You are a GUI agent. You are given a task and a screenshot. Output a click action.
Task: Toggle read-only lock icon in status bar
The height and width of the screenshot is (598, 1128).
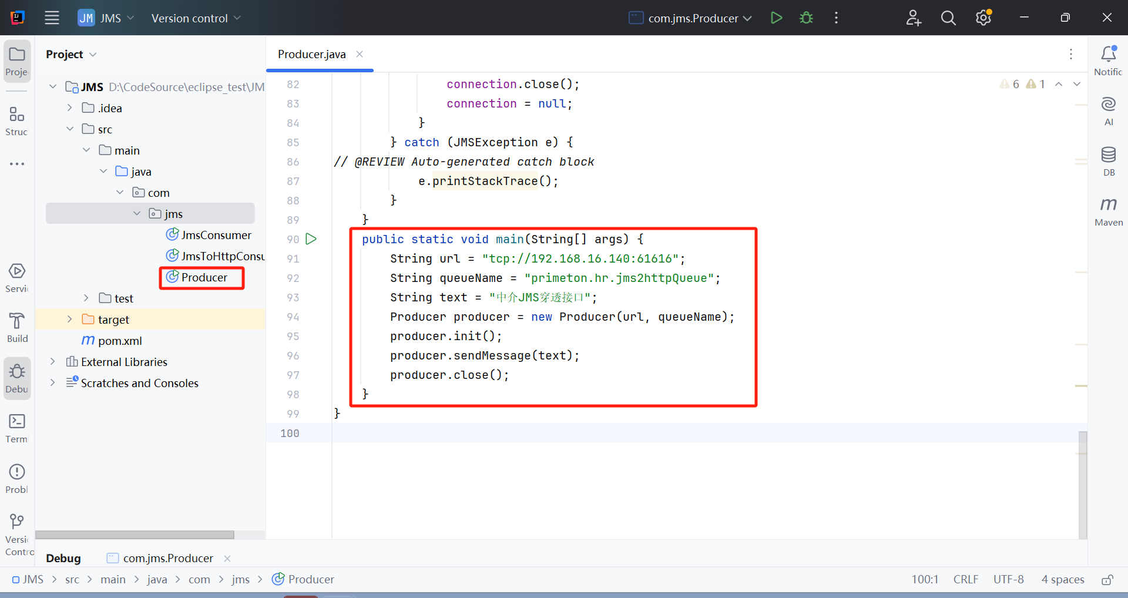click(1107, 580)
